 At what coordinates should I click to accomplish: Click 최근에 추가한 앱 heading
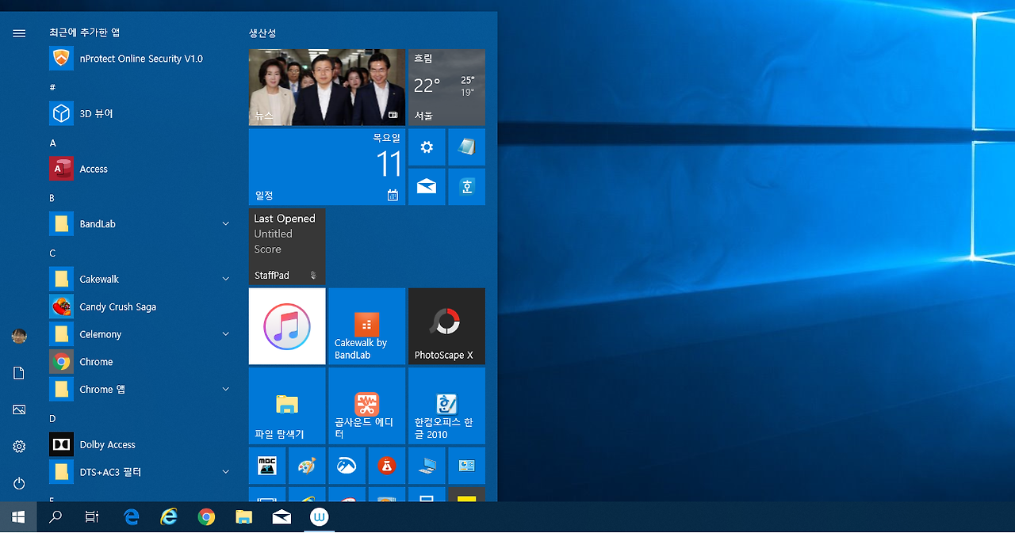click(x=84, y=32)
